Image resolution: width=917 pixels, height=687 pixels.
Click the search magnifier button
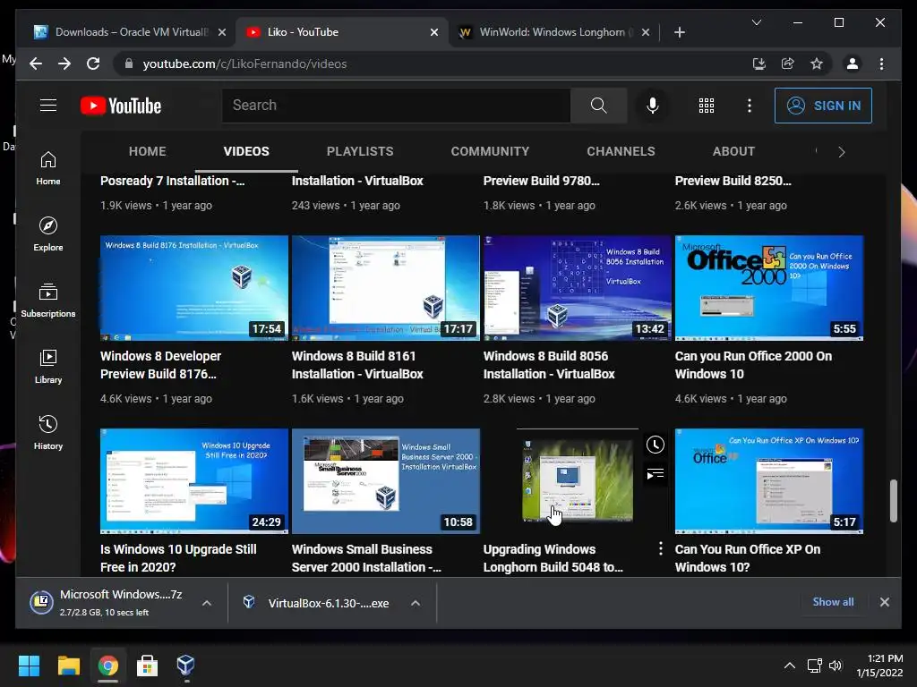[x=598, y=106]
